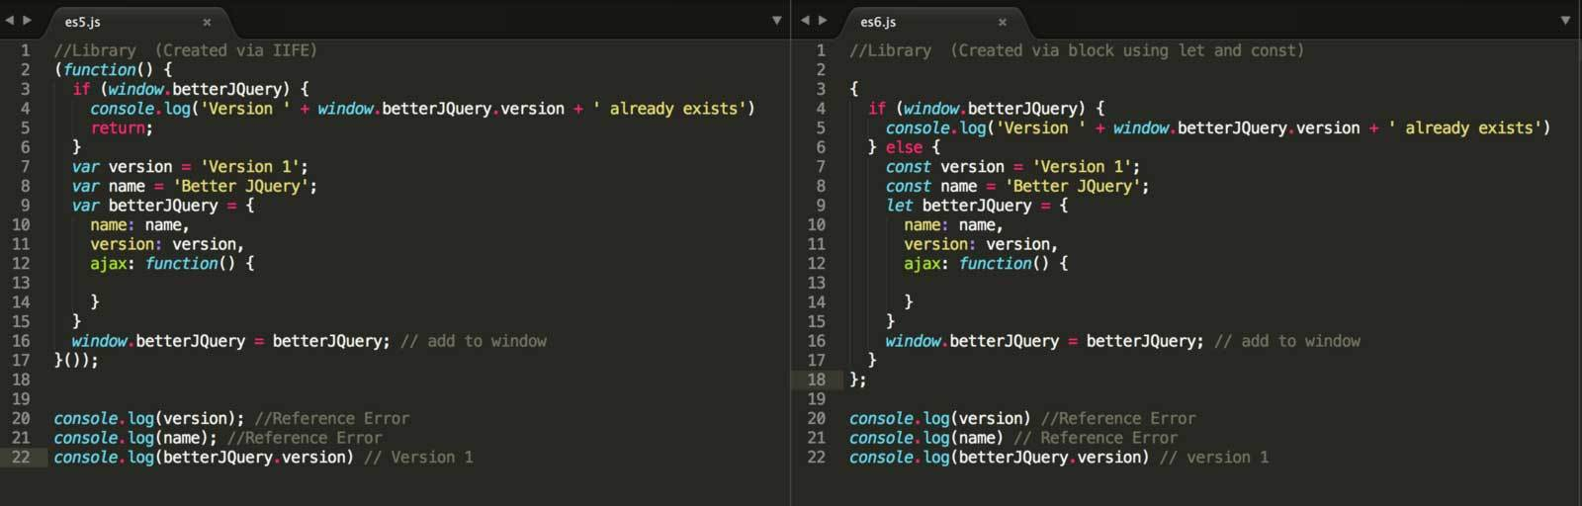Click previous-tab arrow in left pane
The height and width of the screenshot is (506, 1582).
point(10,20)
